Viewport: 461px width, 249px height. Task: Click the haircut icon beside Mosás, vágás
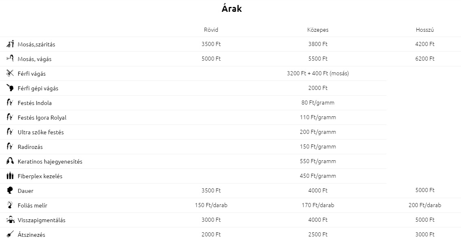[10, 59]
